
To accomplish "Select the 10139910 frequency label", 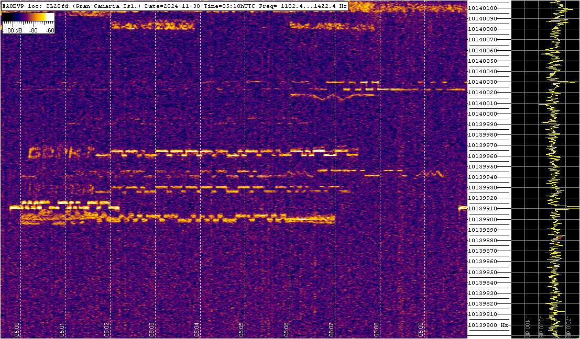I will pyautogui.click(x=483, y=209).
